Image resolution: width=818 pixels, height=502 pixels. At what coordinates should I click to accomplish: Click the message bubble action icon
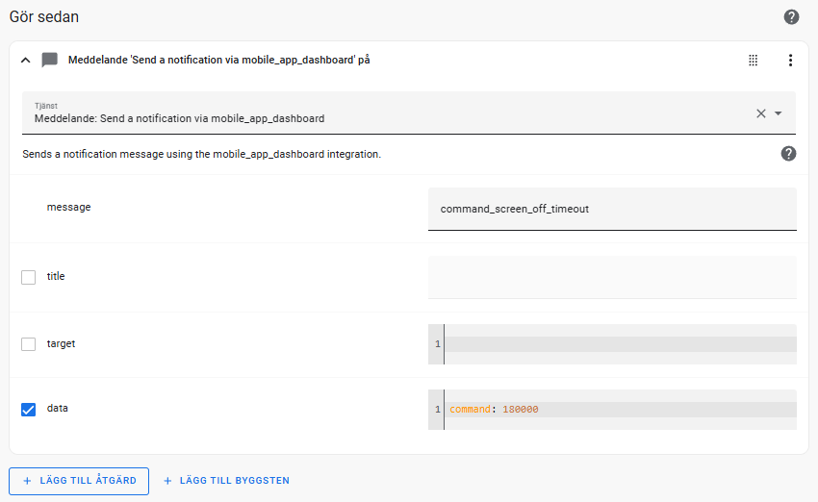[x=49, y=60]
